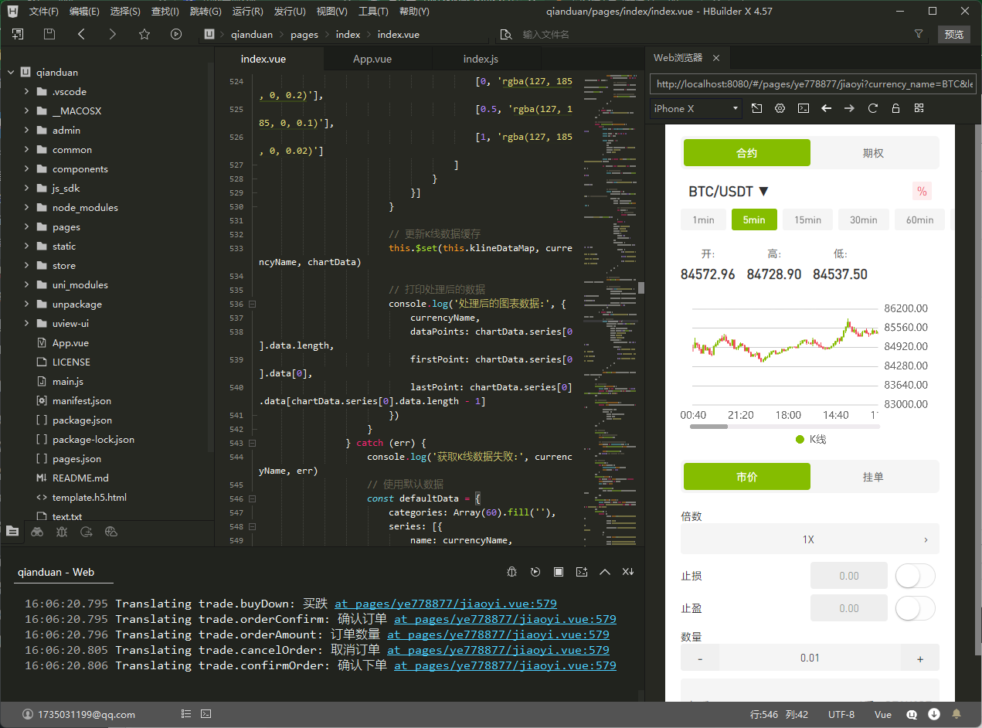
Task: Switch to the index.js editor tab
Action: [x=481, y=59]
